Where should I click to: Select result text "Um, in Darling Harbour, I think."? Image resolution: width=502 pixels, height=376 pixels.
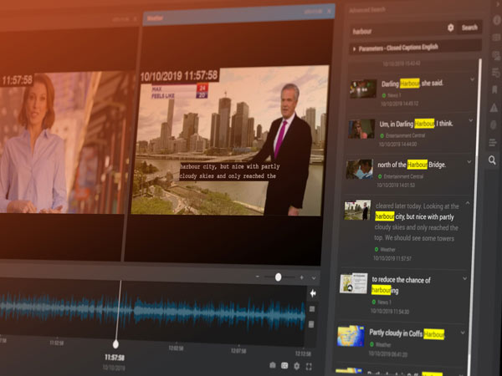pos(416,124)
